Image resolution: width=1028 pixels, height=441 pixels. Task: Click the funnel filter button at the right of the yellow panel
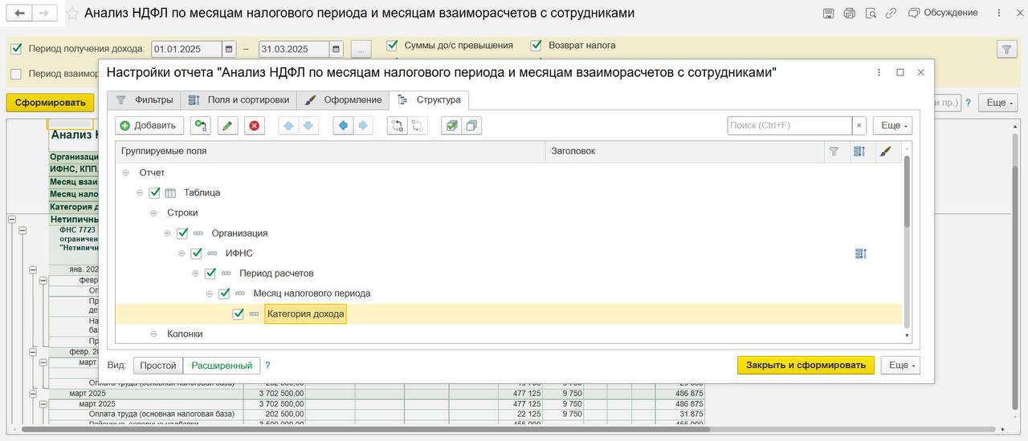pyautogui.click(x=1006, y=50)
